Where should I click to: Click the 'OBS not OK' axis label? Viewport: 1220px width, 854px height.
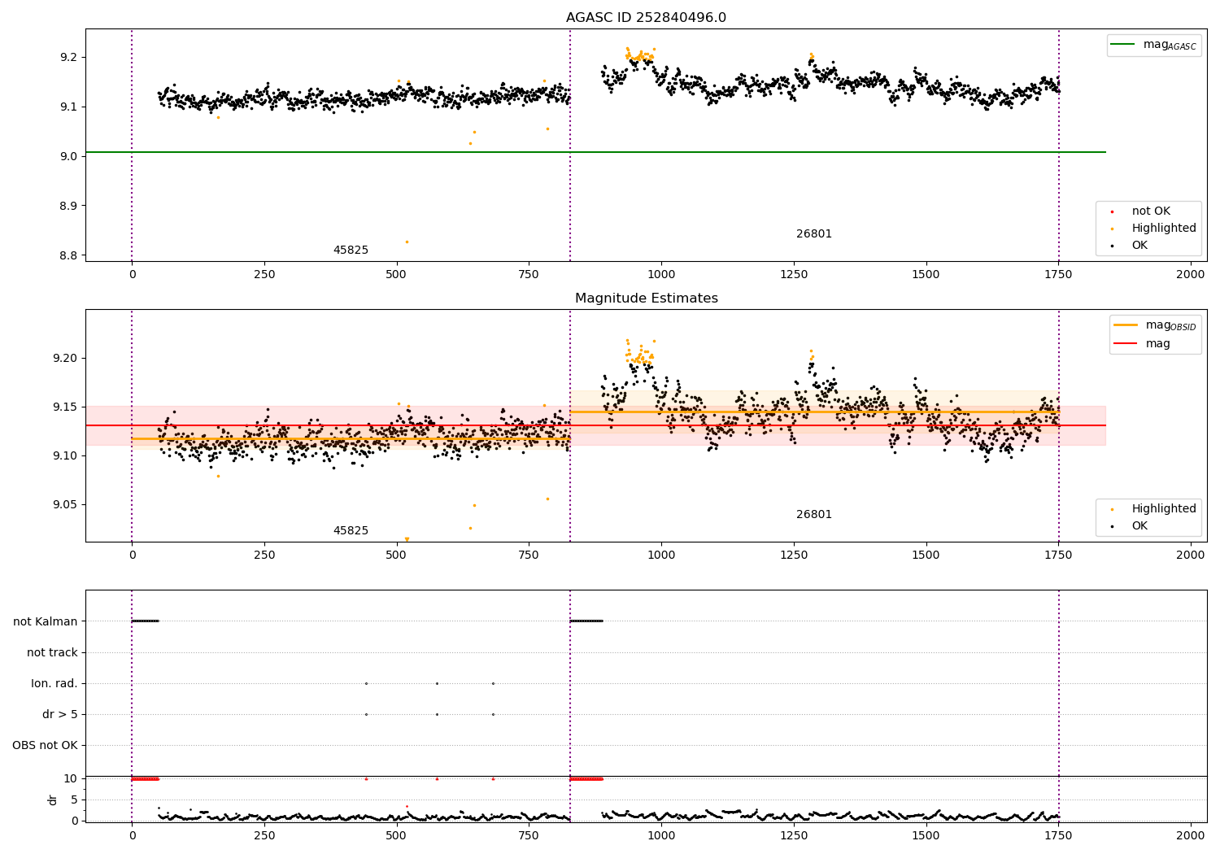(45, 746)
